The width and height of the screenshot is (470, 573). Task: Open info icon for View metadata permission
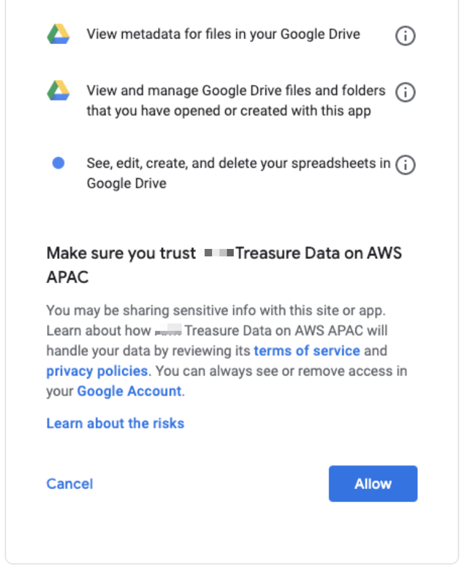tap(405, 36)
